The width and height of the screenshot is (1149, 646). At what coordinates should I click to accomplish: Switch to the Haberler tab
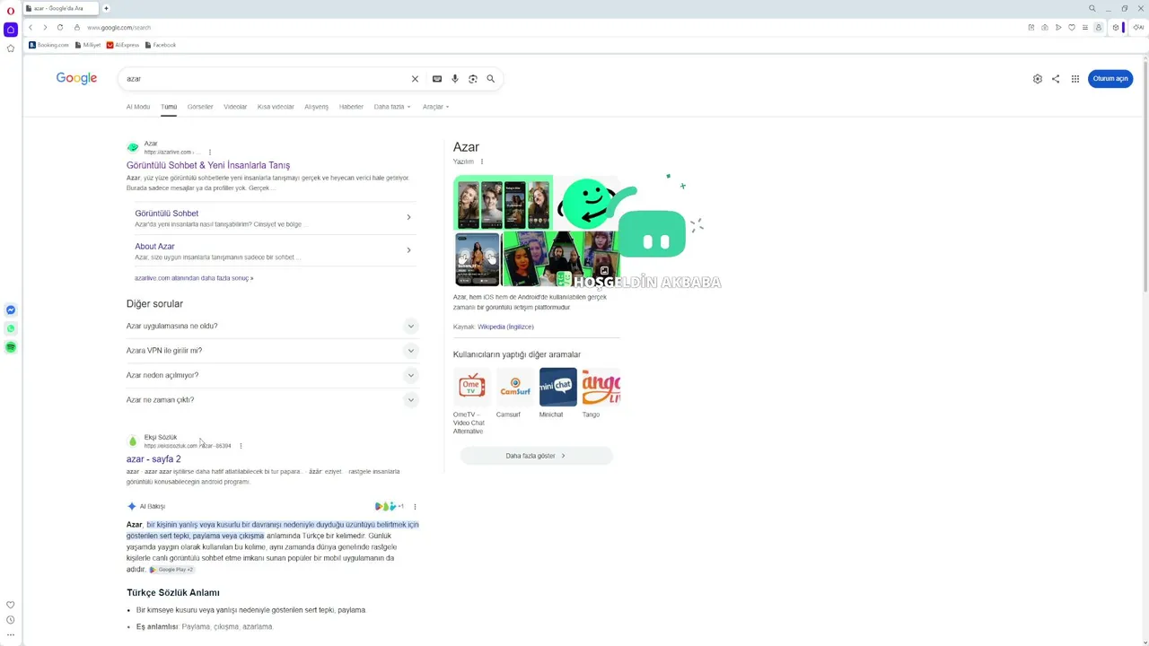point(351,107)
